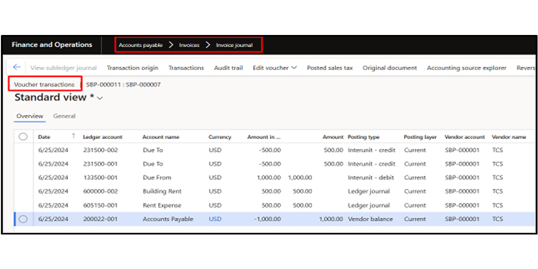Click Posted sales tax button
538x269 pixels.
click(330, 68)
